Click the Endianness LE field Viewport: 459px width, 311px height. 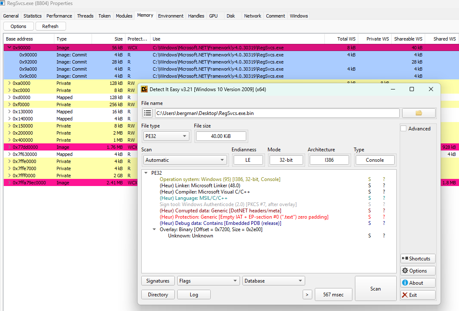(247, 160)
